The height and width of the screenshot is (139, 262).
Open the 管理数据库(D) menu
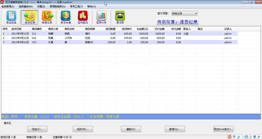(58, 7)
